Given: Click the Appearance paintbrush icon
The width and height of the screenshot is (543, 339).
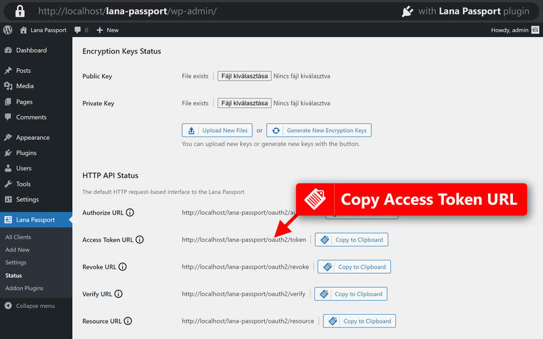Looking at the screenshot, I should [x=8, y=137].
